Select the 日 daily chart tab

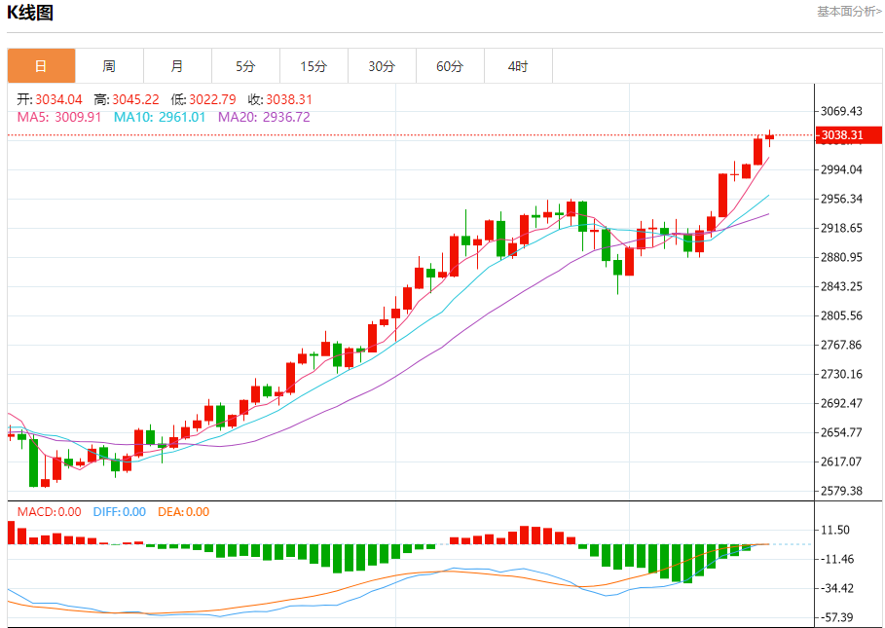(x=41, y=66)
